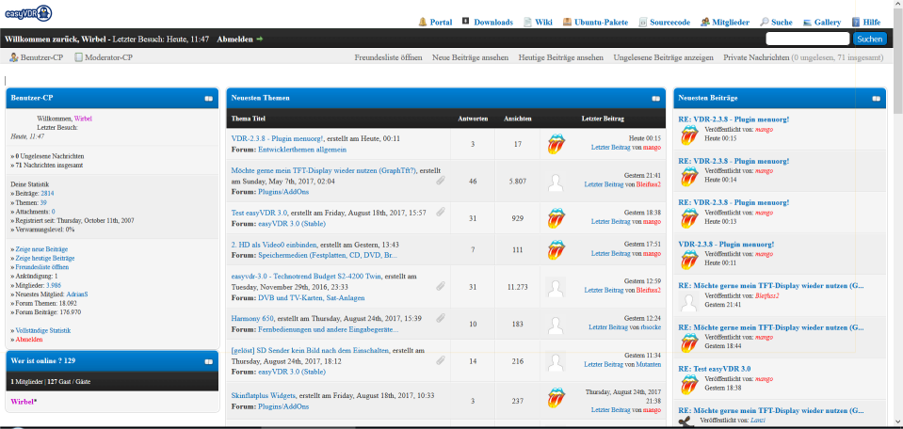
Task: Open the Wiki menu link
Action: coord(543,23)
